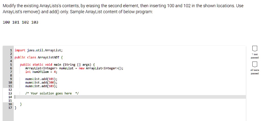The height and width of the screenshot is (121, 261).
Task: Click the 'All tests passed' label text
Action: [255, 72]
